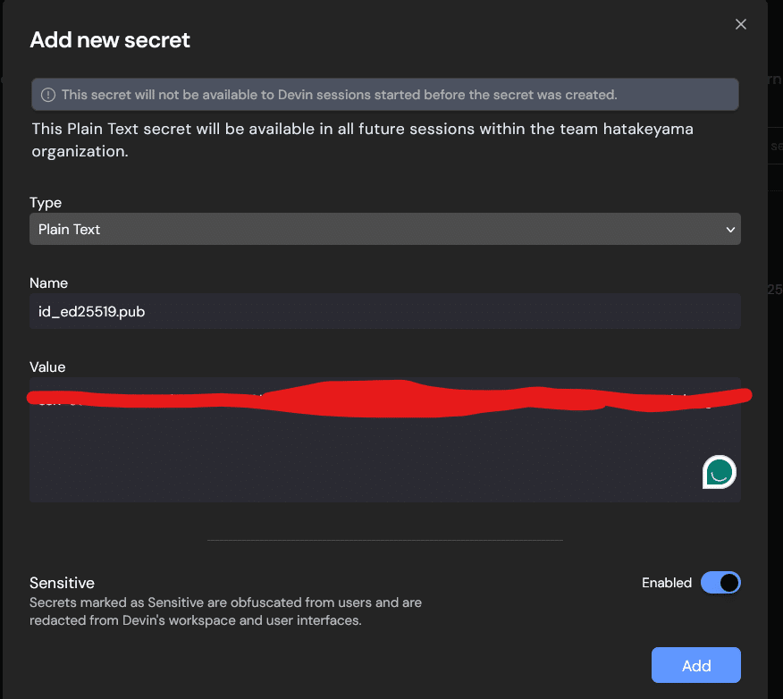
Task: Close the Add new secret dialog
Action: (740, 25)
